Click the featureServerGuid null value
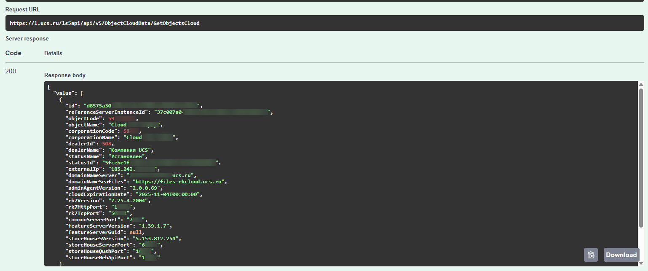 coord(136,232)
